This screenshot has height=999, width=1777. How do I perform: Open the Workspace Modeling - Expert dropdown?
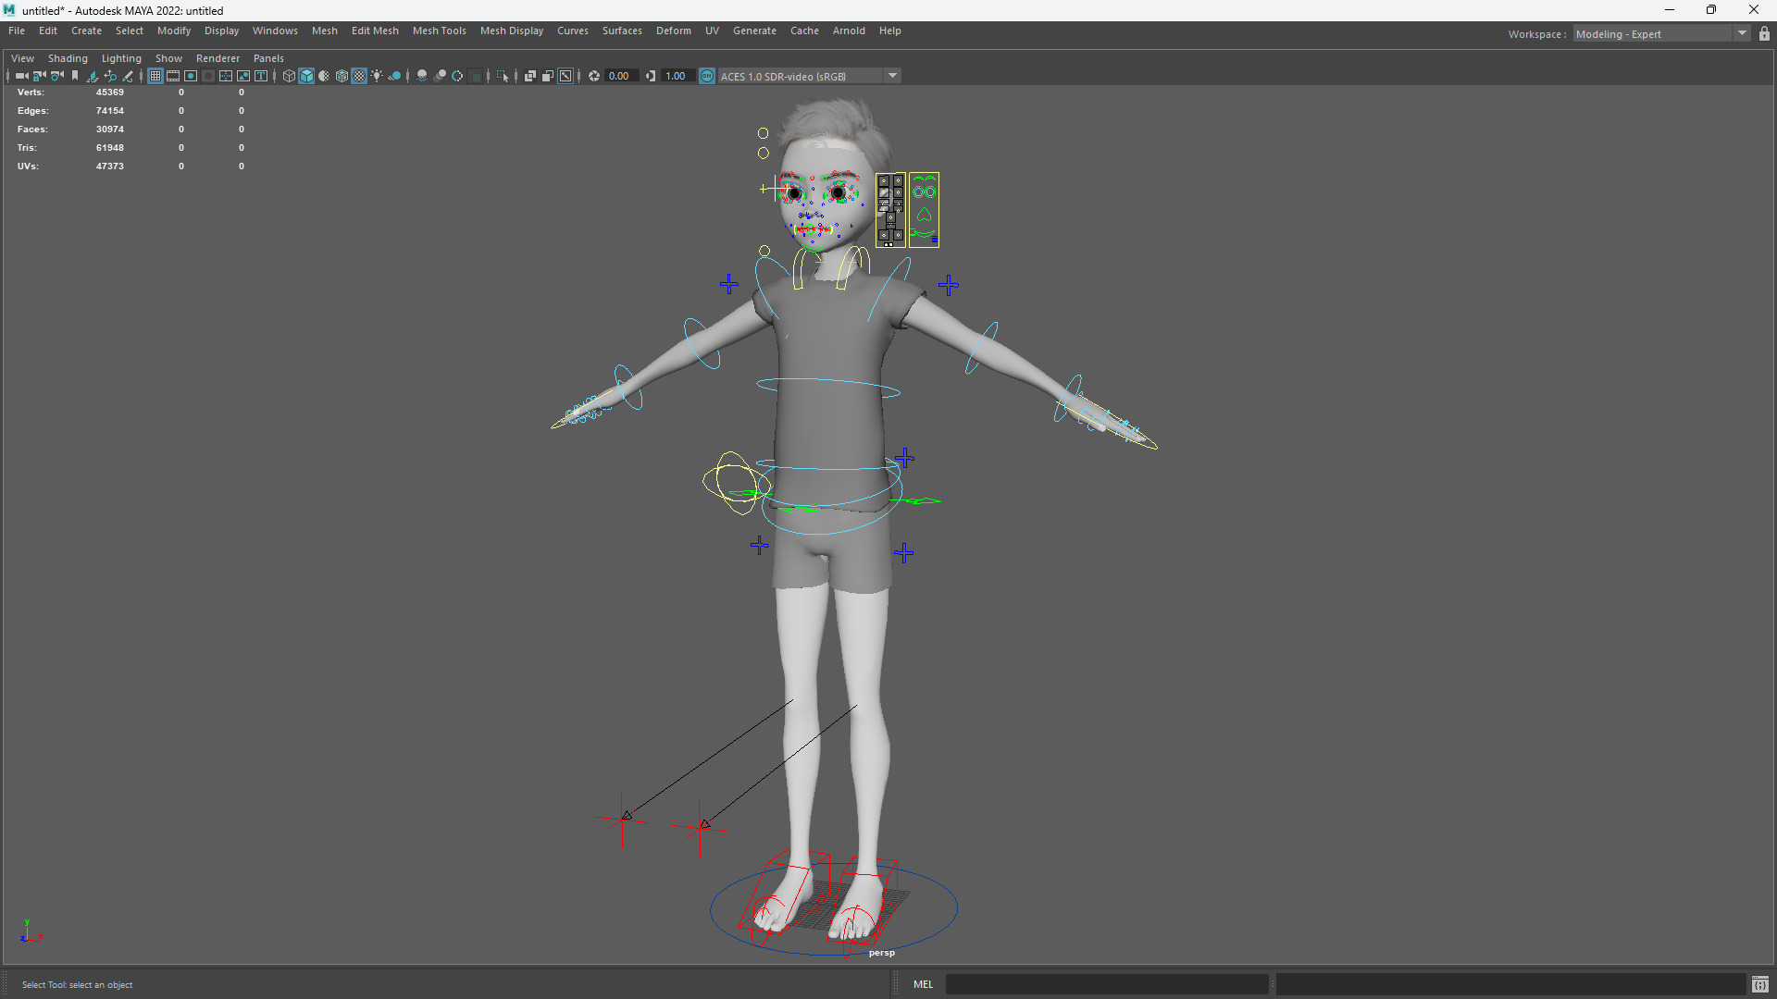1661,34
